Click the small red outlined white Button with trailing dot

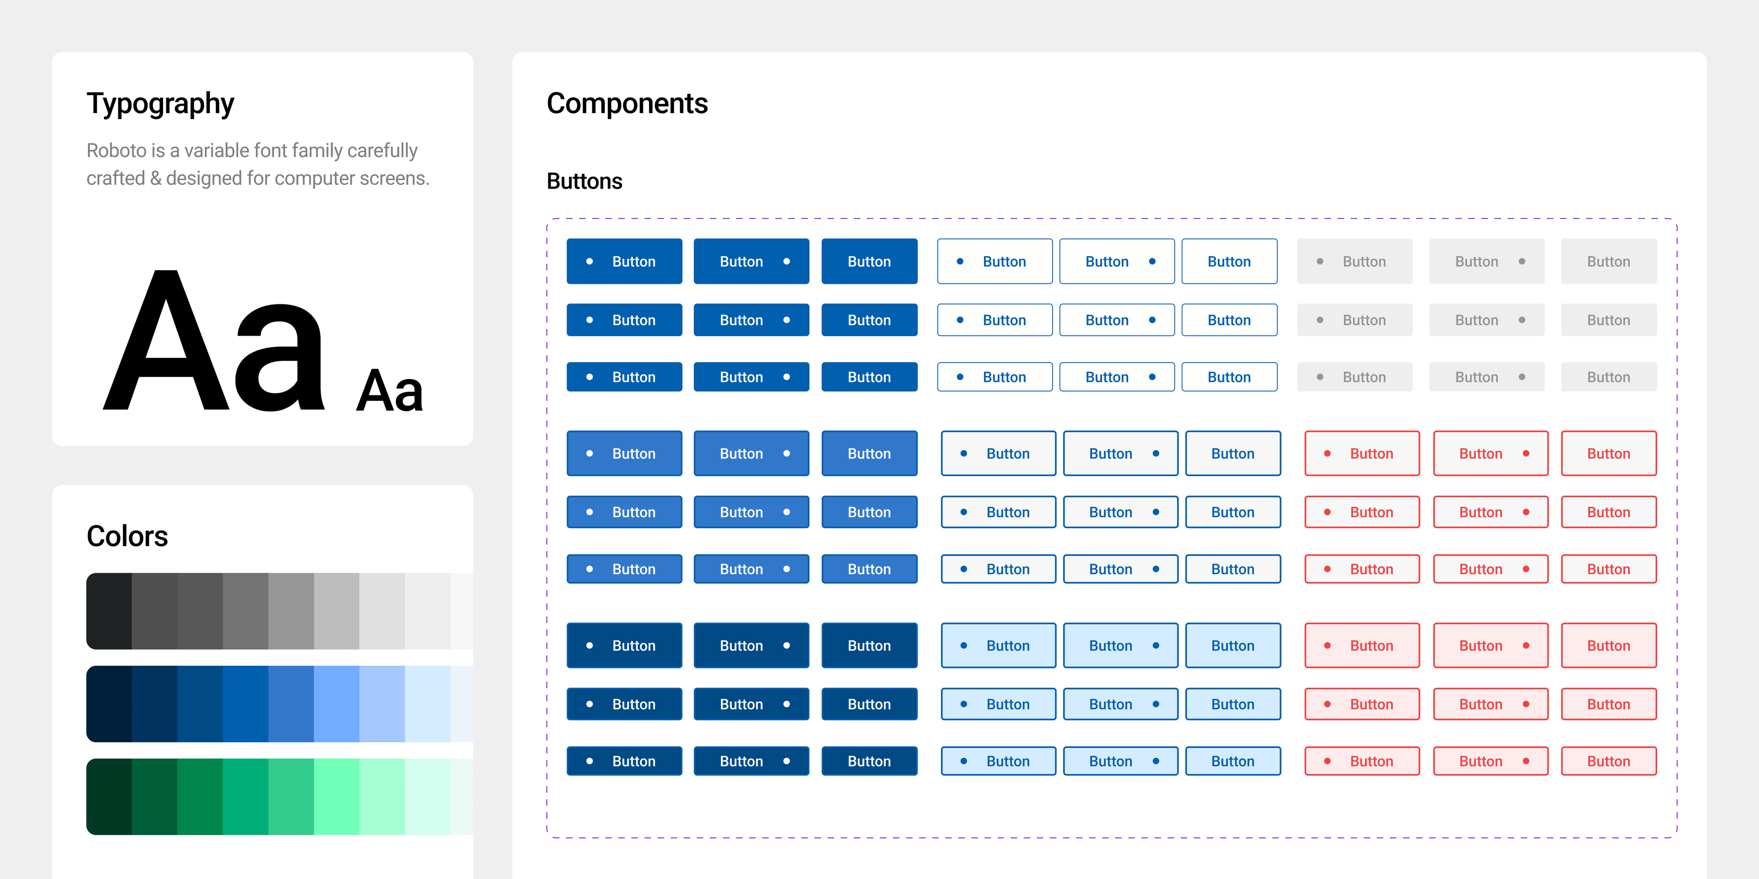[x=1491, y=569]
